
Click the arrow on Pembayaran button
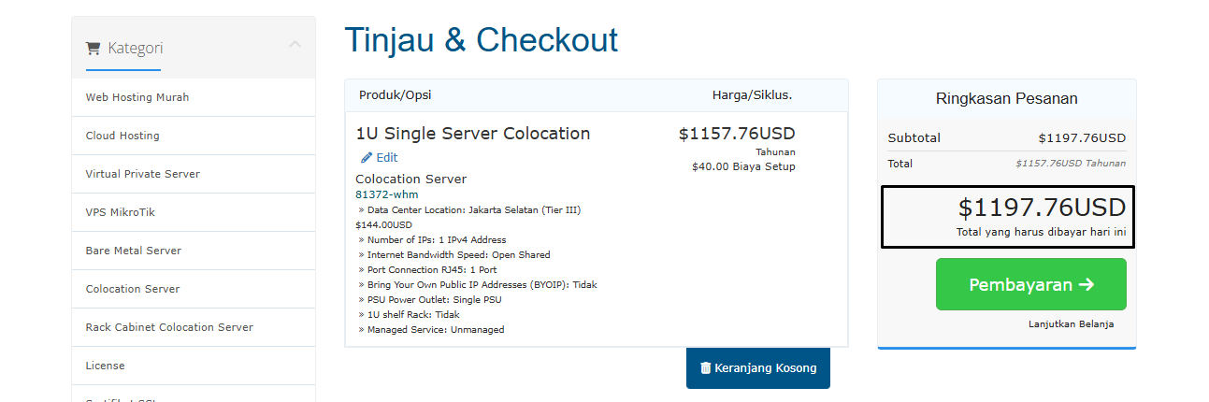tap(1086, 285)
